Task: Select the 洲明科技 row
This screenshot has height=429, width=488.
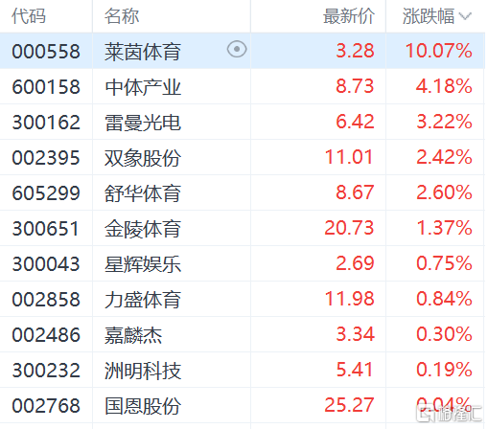Action: point(242,370)
